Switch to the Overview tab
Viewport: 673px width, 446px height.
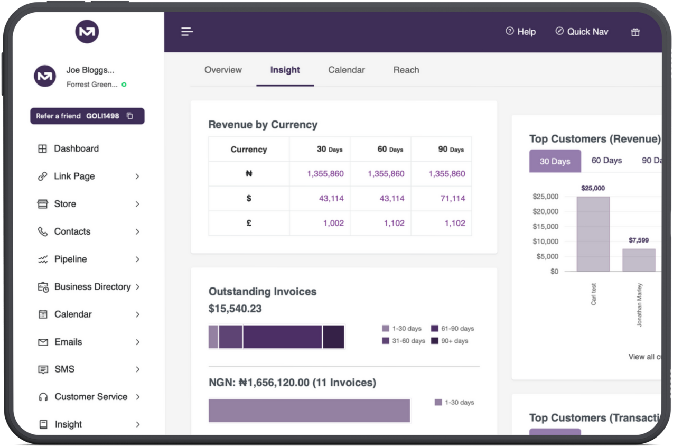[x=223, y=70]
